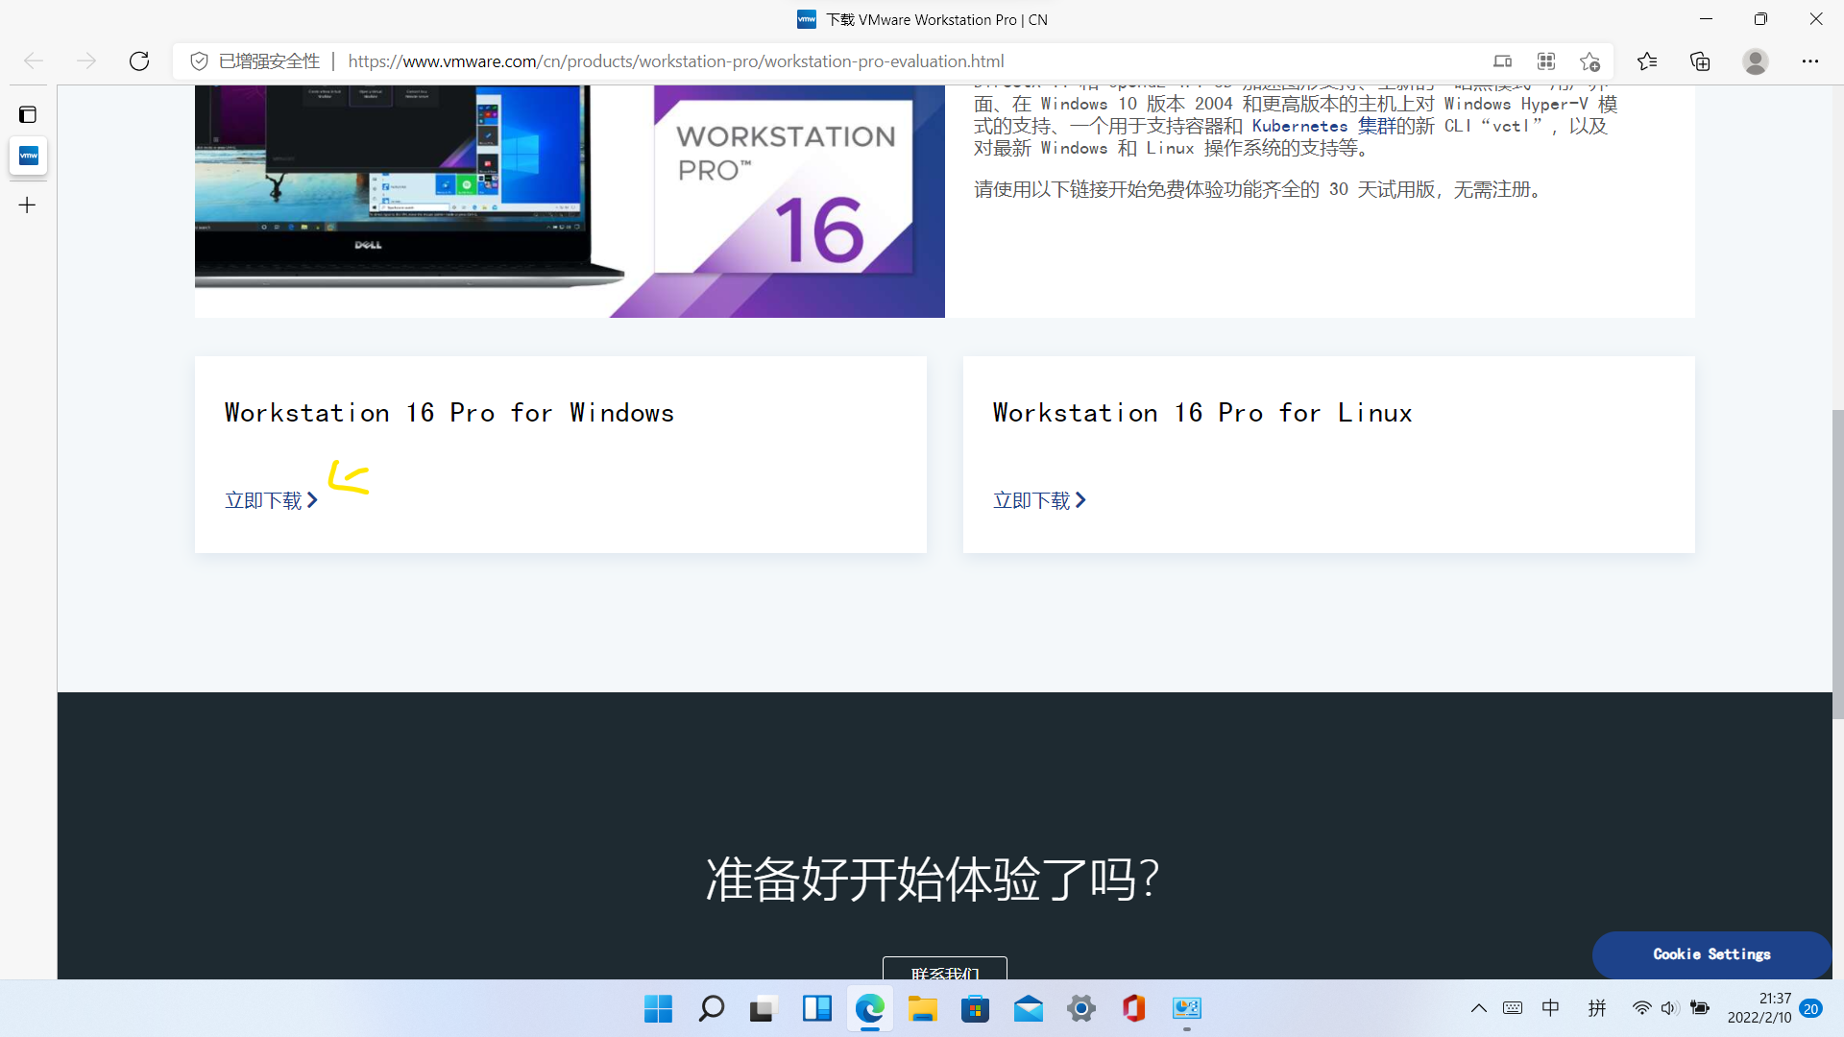Download Workstation 16 Pro for Linux
The width and height of the screenshot is (1844, 1037).
[1039, 500]
